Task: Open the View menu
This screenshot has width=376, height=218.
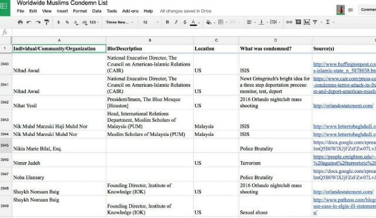Action: point(47,11)
